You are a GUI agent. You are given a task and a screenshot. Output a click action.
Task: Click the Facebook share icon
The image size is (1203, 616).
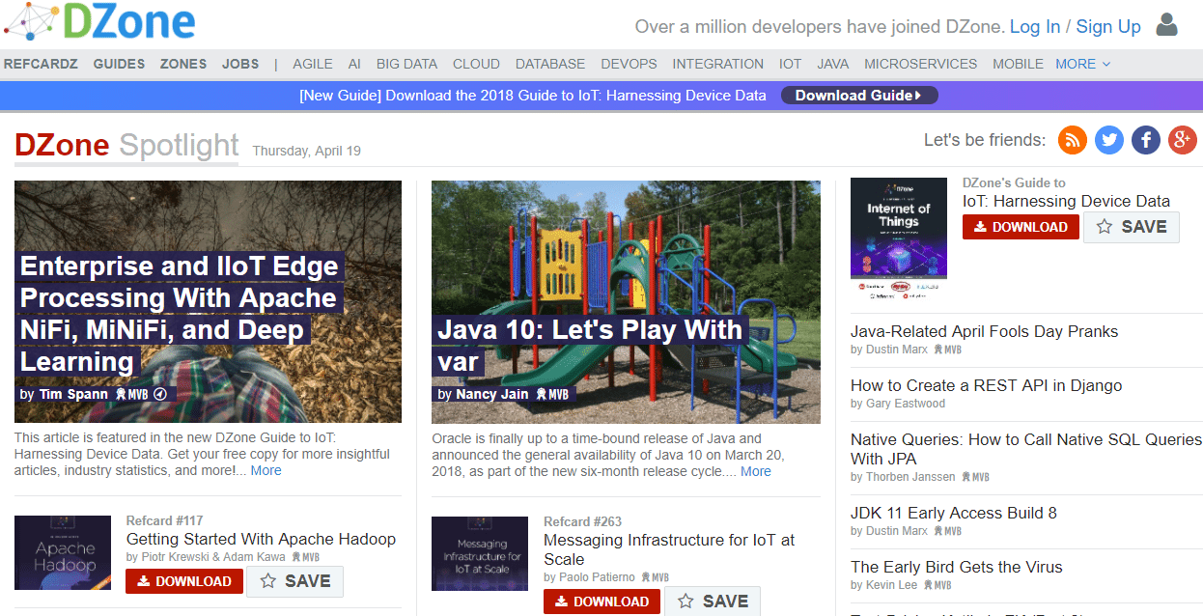[1145, 140]
